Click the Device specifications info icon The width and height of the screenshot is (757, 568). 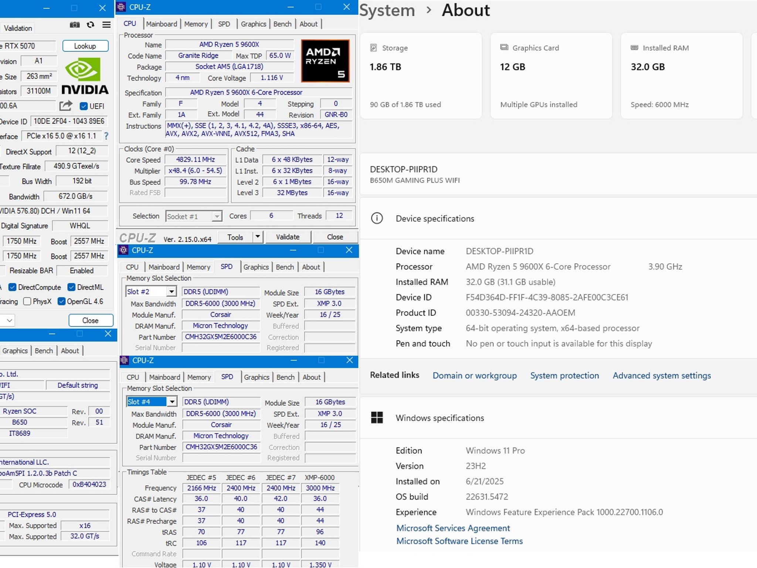tap(377, 218)
